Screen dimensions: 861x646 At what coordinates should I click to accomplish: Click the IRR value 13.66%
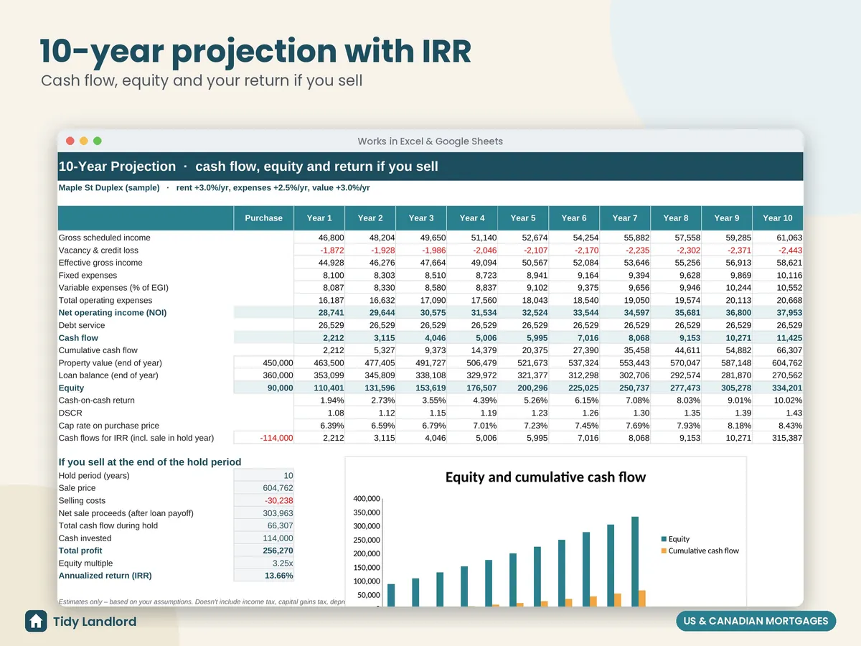pyautogui.click(x=264, y=576)
